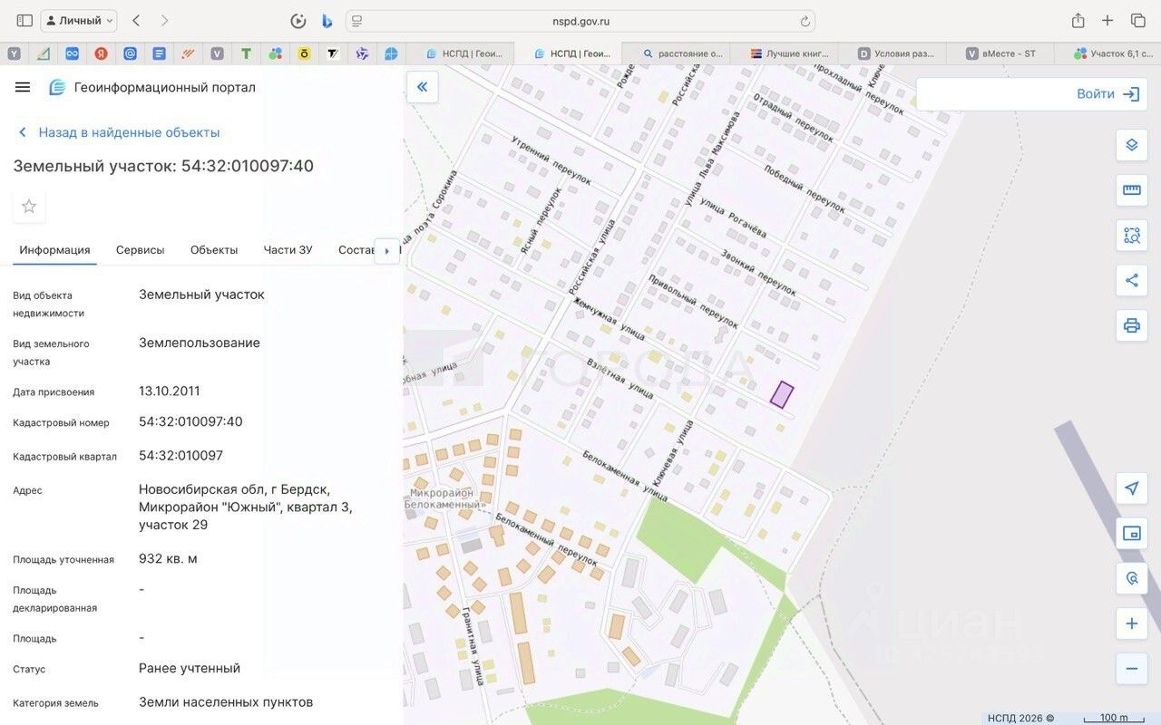Toggle the Safari sidebar
The height and width of the screenshot is (725, 1161).
click(24, 21)
